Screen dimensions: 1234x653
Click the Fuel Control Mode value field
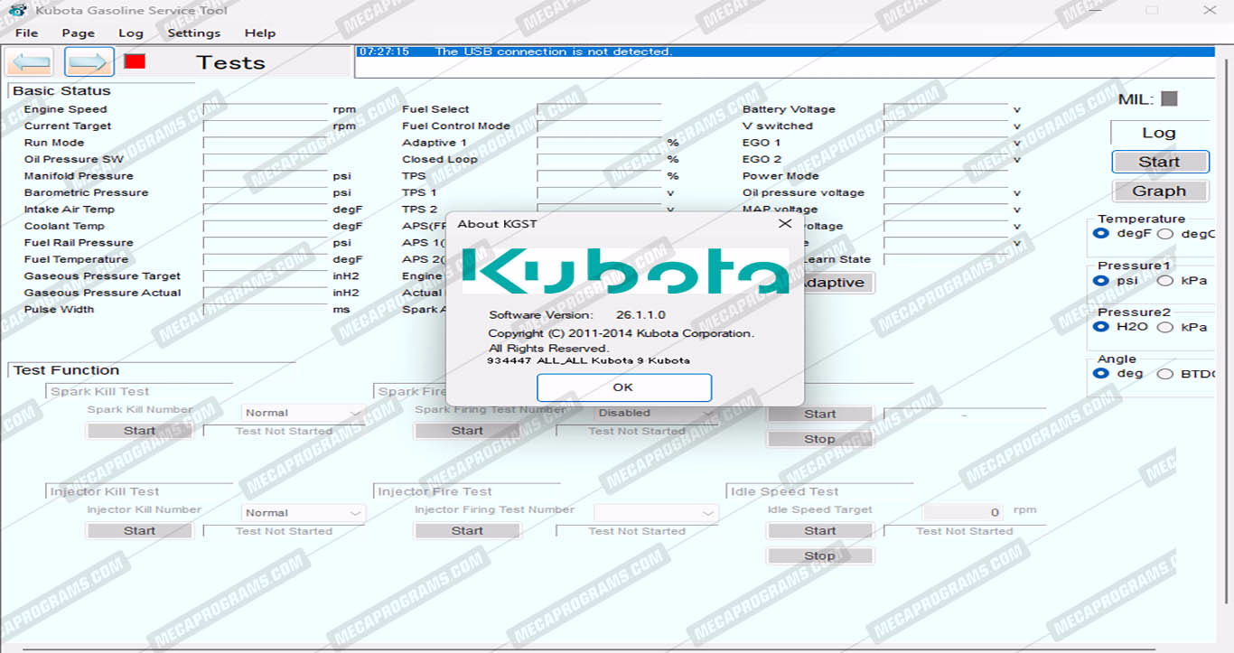(x=599, y=126)
